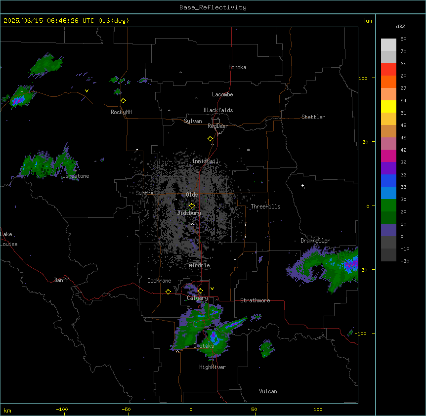Select the light blue 30 dBZ legend swatch
Image resolution: width=426 pixels, height=416 pixels.
coord(388,193)
